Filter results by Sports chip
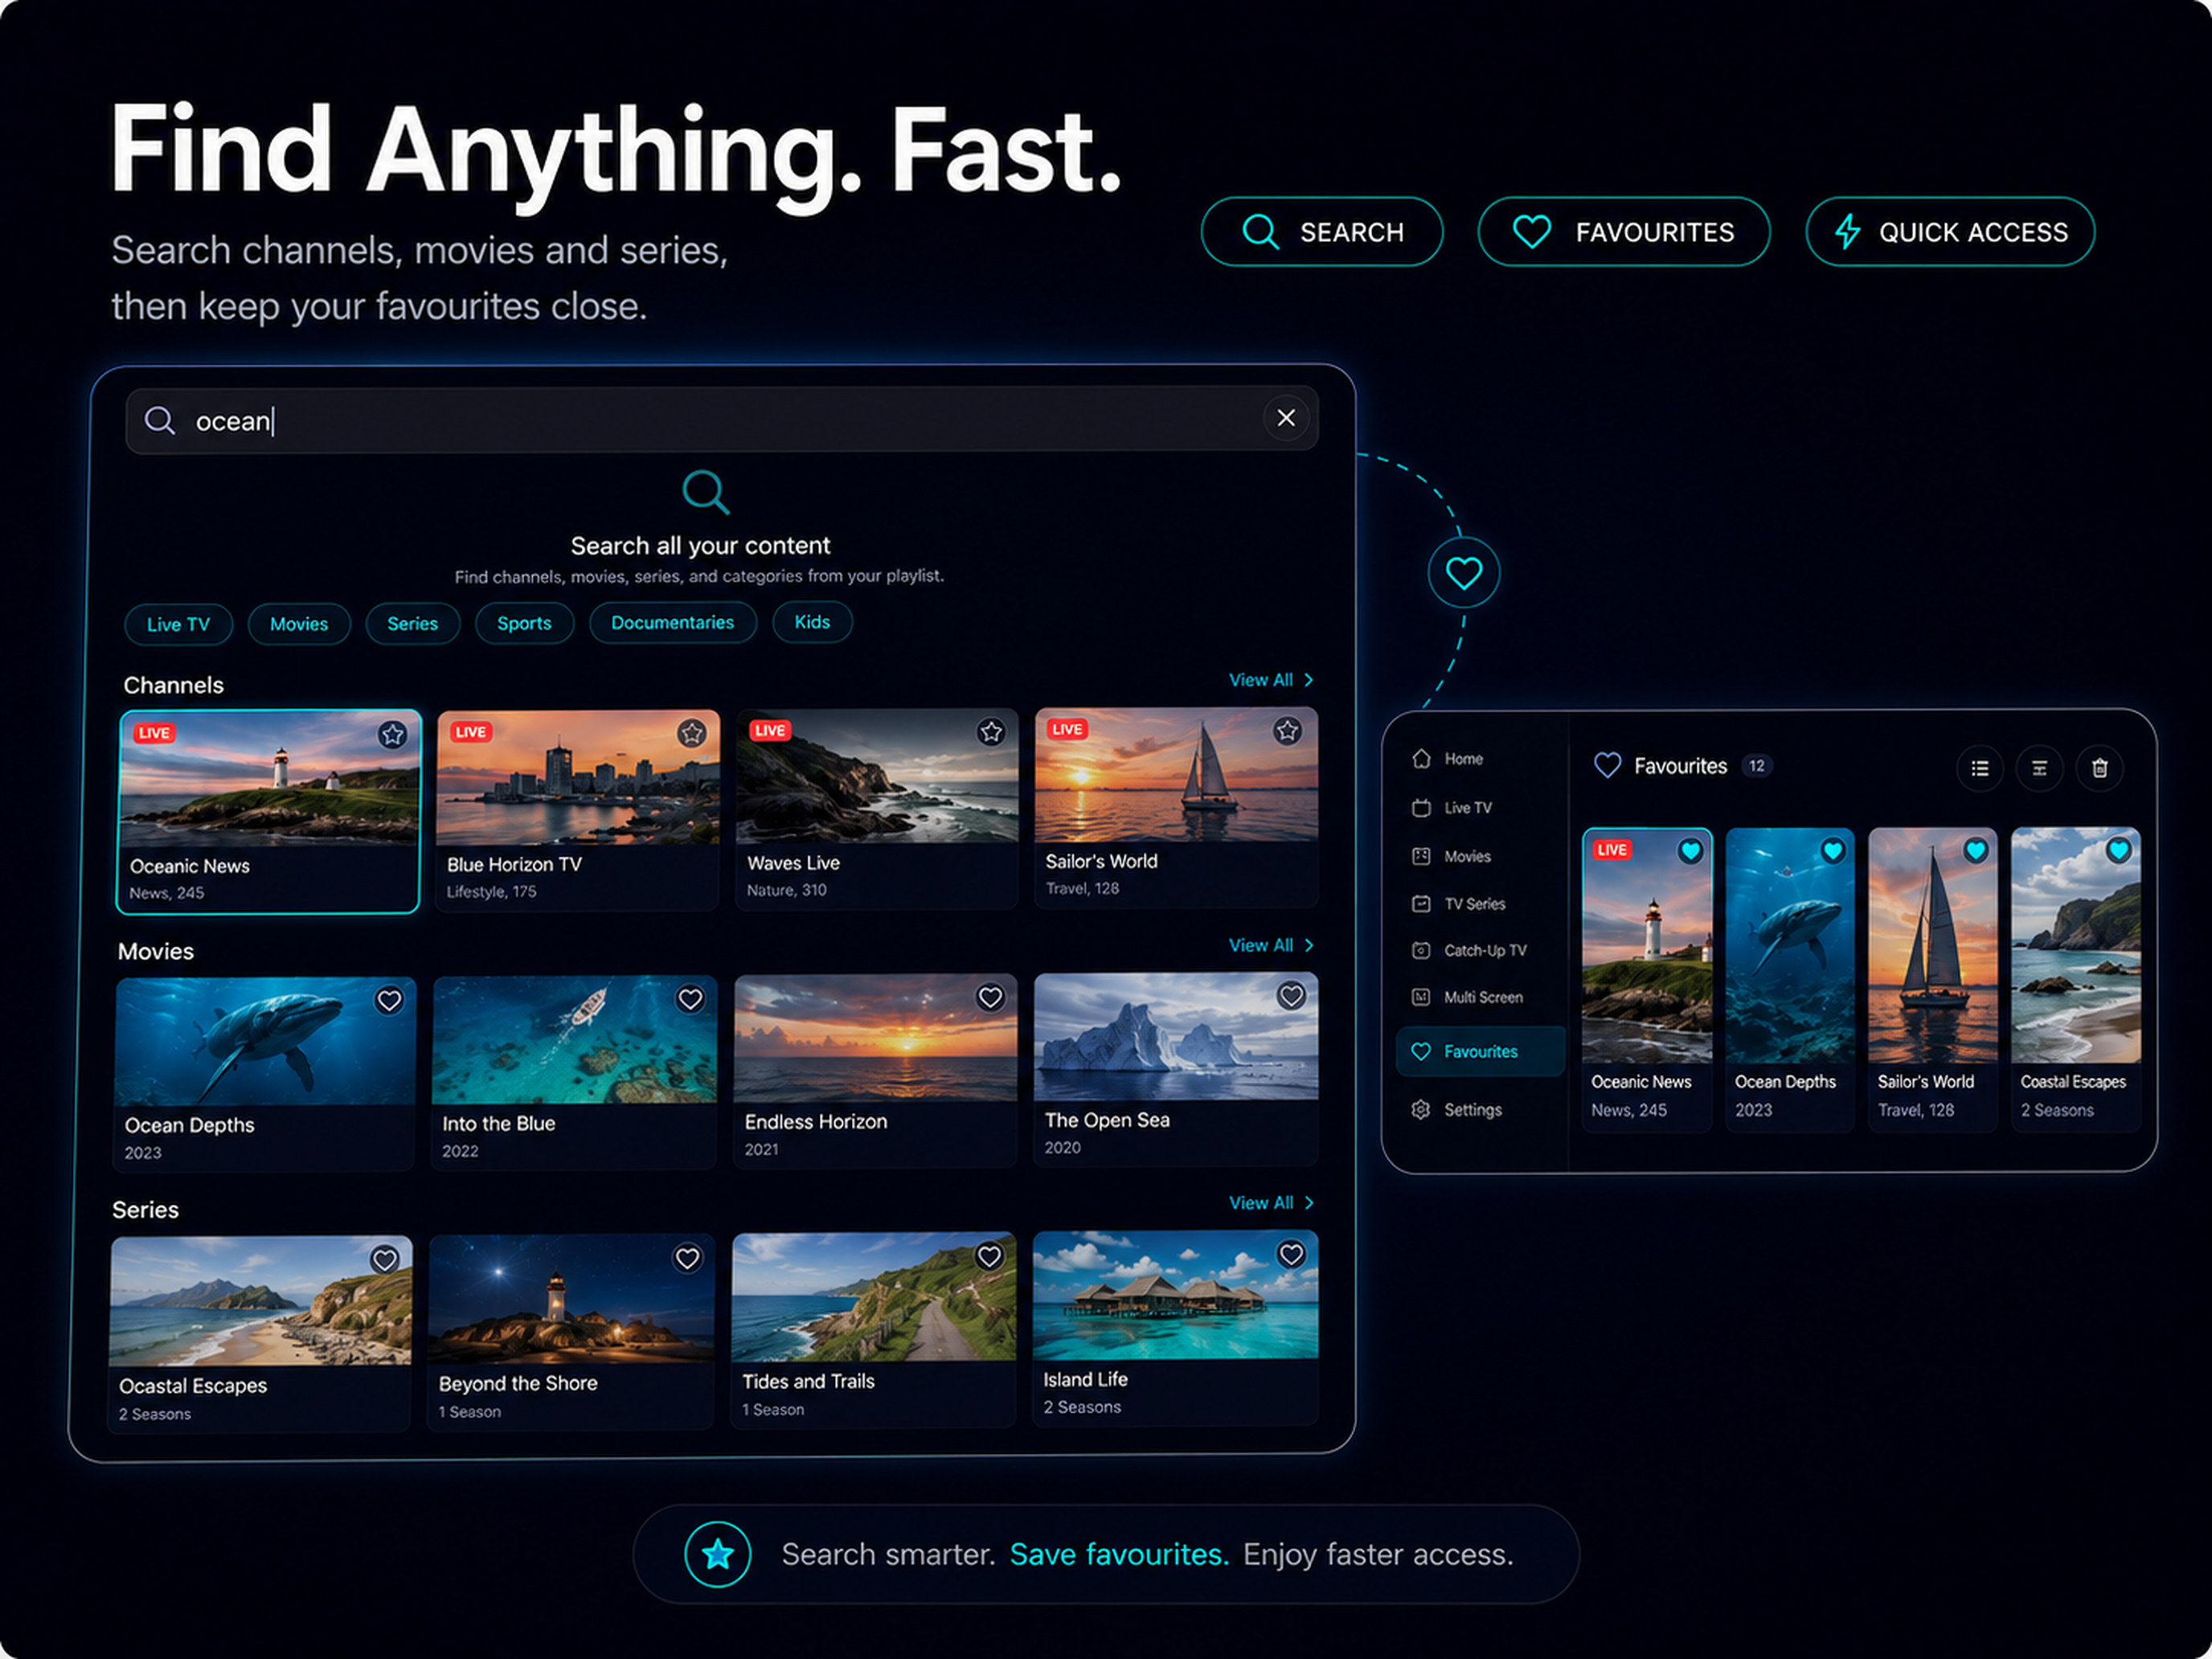 524,623
